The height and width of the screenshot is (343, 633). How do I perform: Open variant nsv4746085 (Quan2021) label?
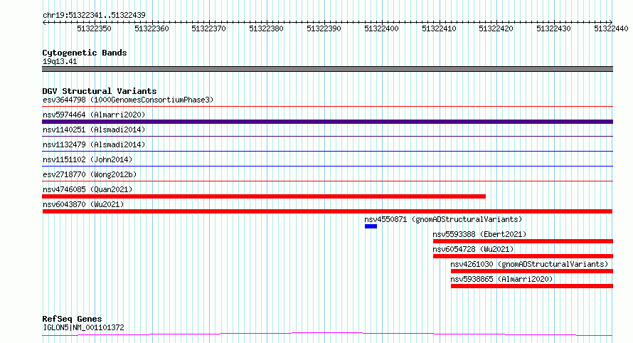(87, 189)
